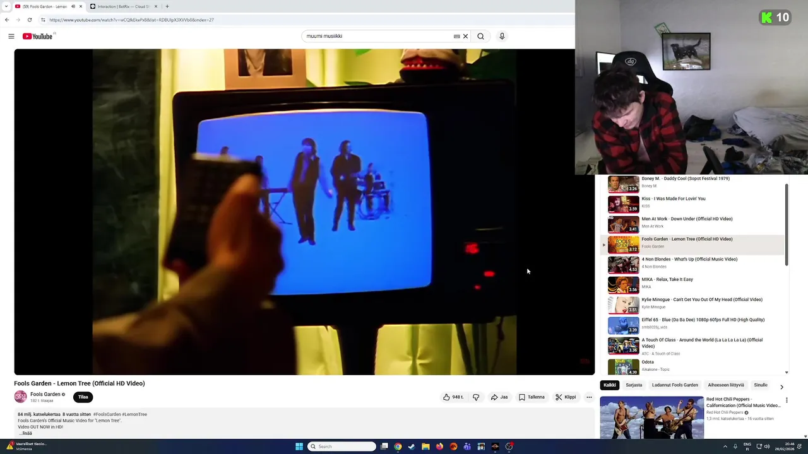
Task: Click the magnifying glass search button
Action: click(480, 36)
